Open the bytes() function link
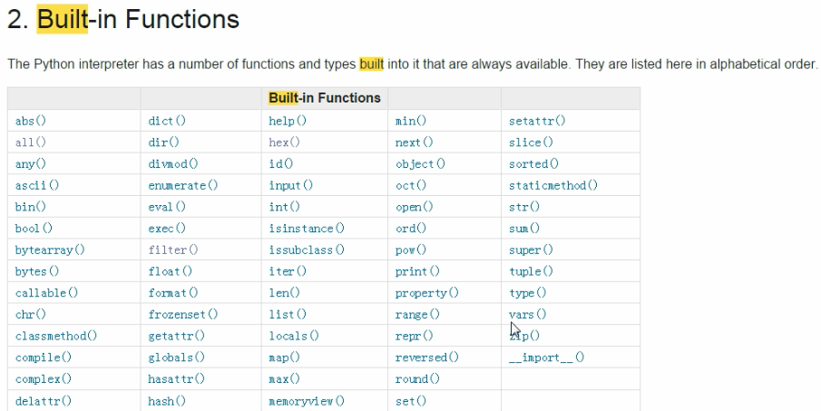The image size is (821, 411). (x=37, y=271)
